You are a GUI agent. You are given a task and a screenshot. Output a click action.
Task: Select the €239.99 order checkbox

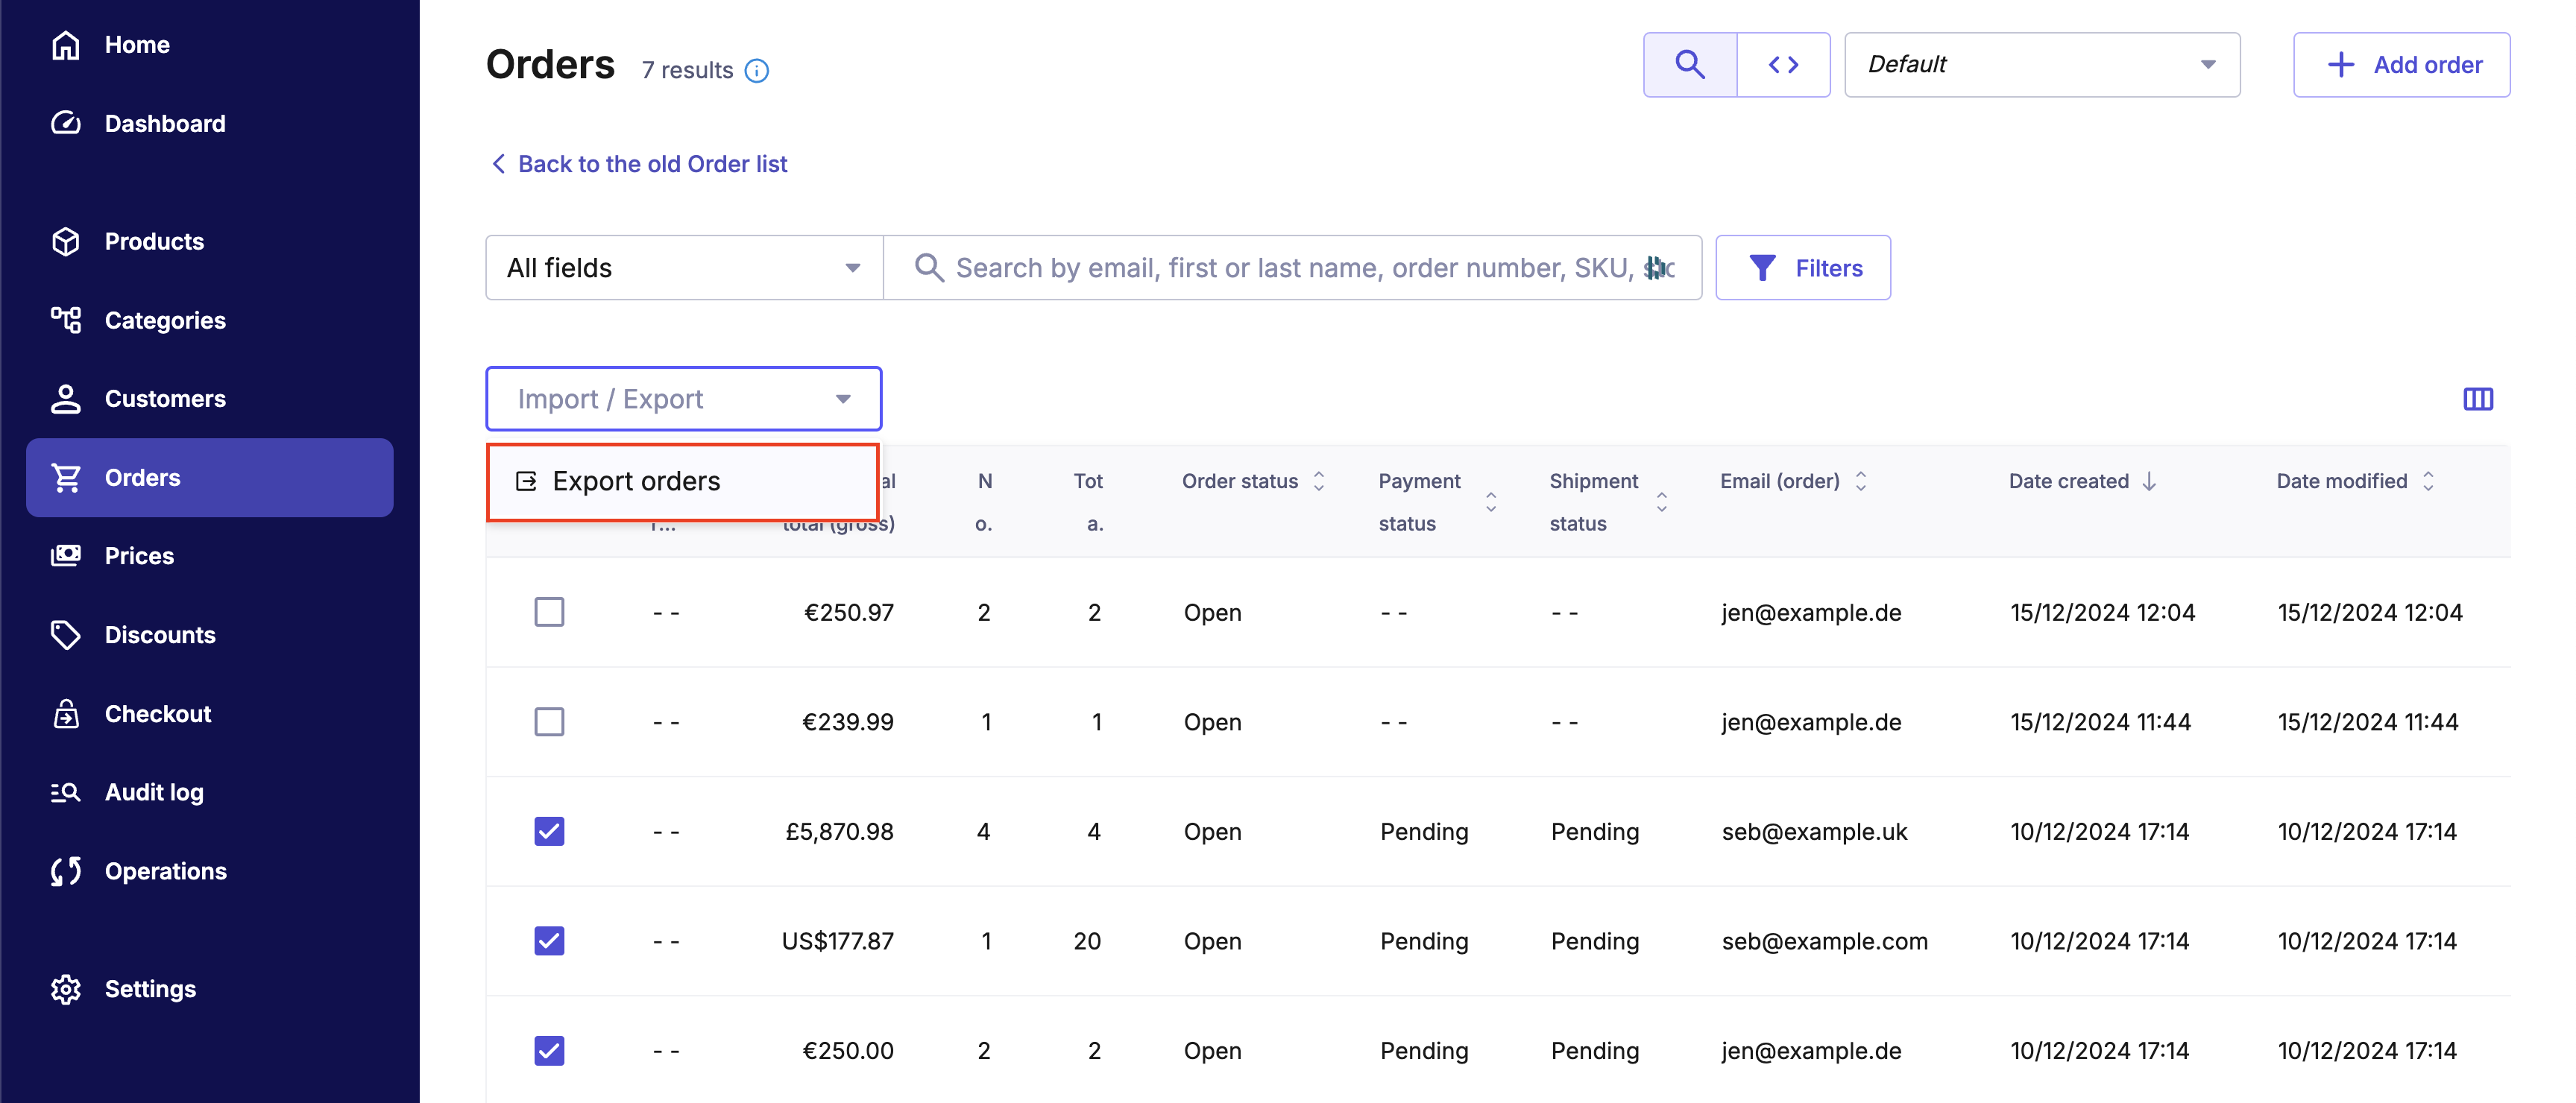pyautogui.click(x=549, y=721)
